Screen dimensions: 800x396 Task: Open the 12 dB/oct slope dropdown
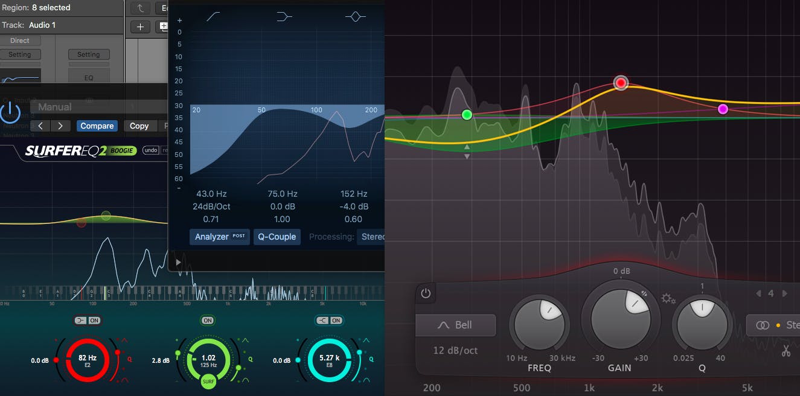pyautogui.click(x=456, y=350)
